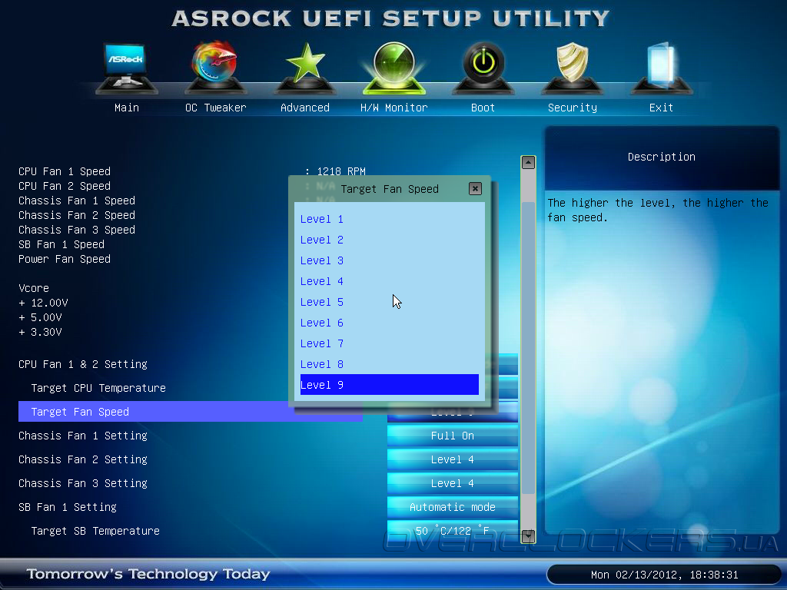
Task: Select the SB Fan 1 Setting label
Action: tap(68, 507)
